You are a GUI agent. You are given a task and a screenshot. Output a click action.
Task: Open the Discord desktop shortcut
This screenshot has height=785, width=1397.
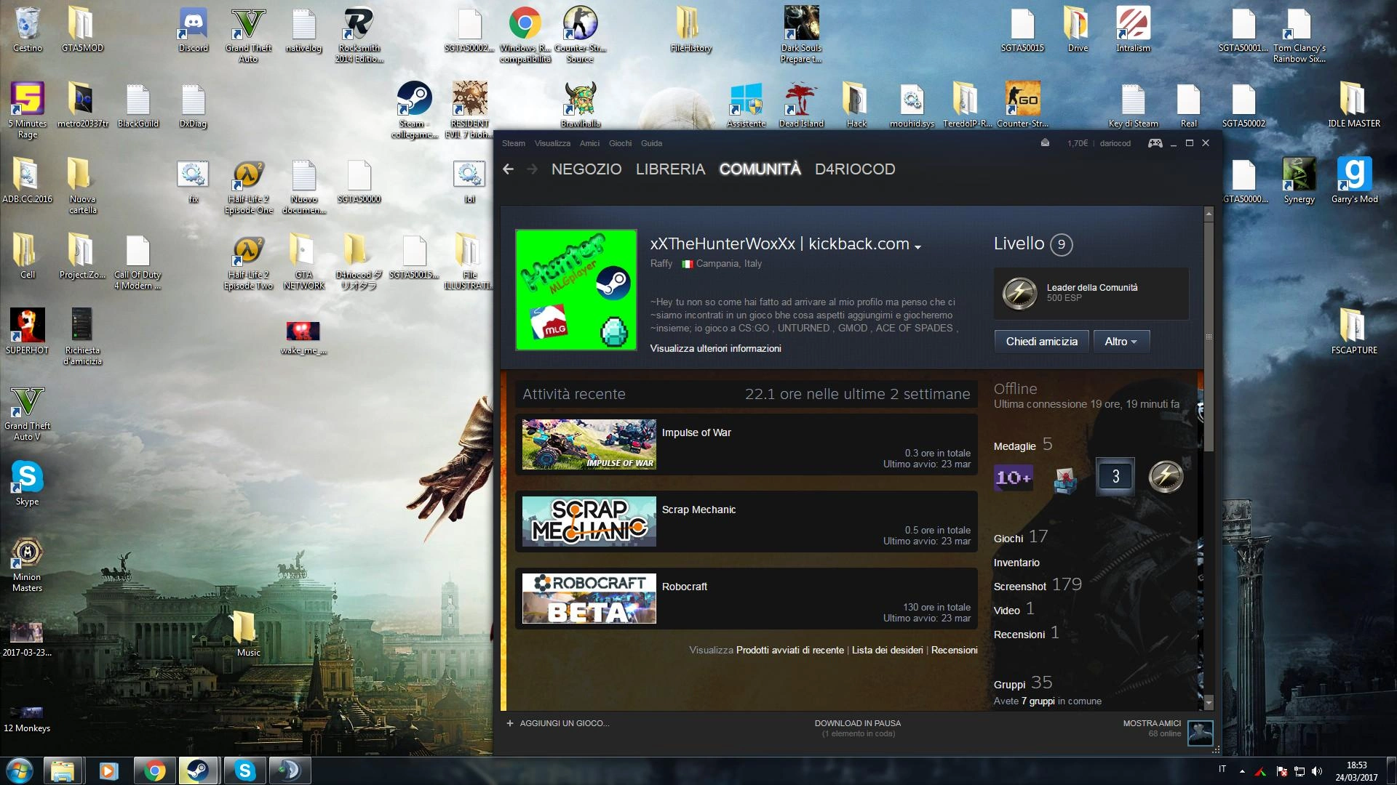click(193, 30)
